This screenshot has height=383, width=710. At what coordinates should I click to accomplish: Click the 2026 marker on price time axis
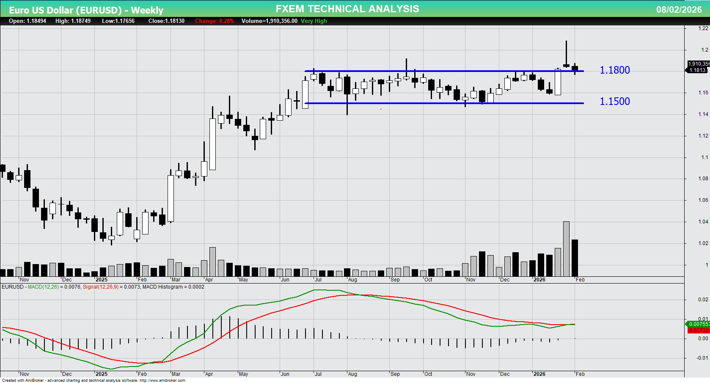(539, 280)
